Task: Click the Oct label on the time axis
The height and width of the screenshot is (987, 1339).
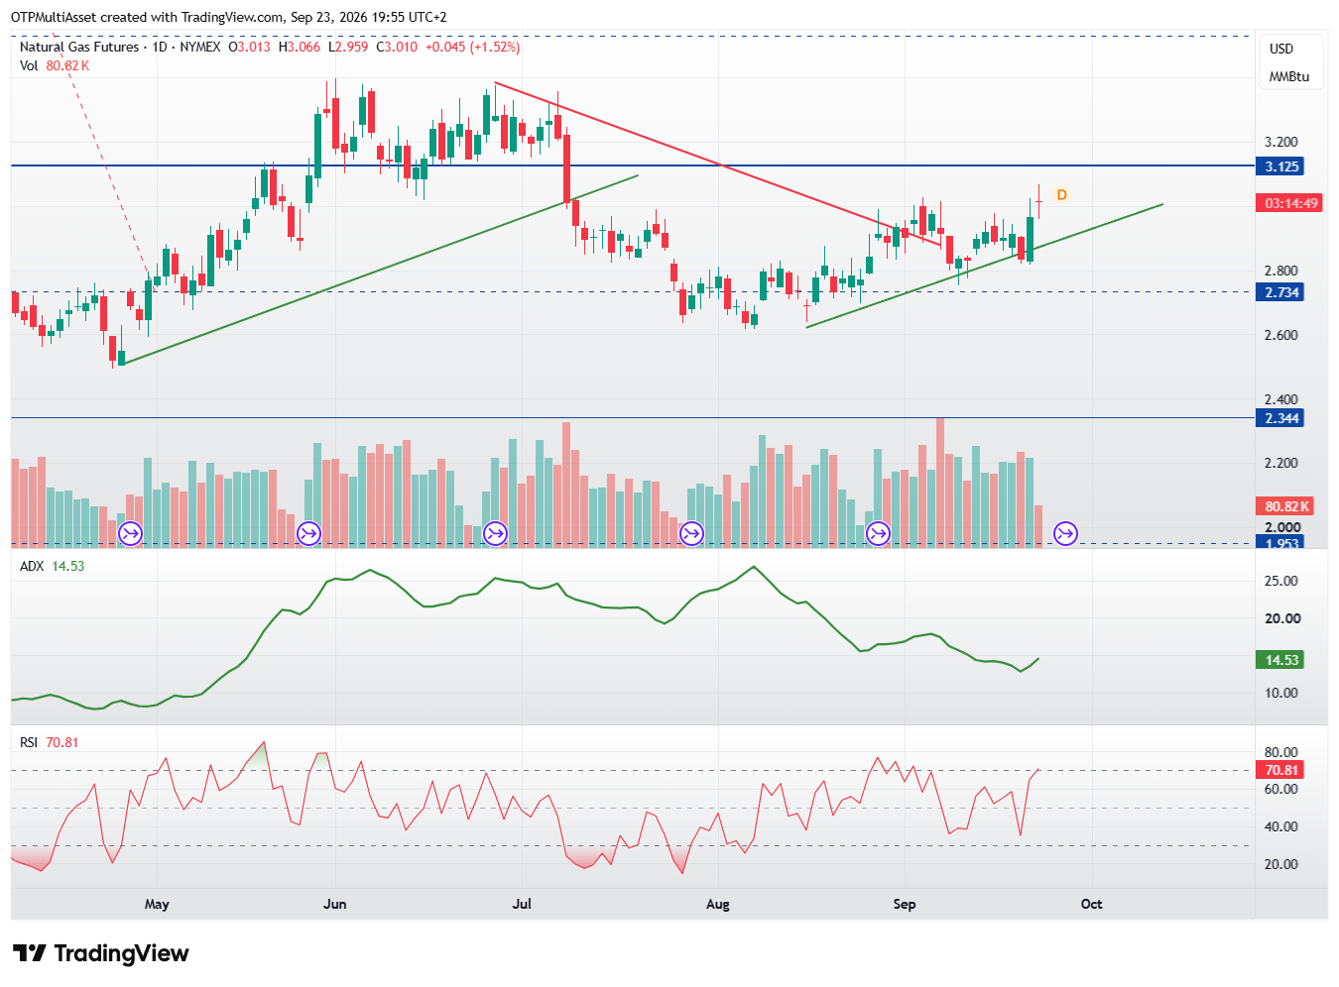Action: tap(1092, 904)
